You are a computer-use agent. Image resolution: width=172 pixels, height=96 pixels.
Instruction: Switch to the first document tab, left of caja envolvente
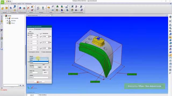point(33,15)
